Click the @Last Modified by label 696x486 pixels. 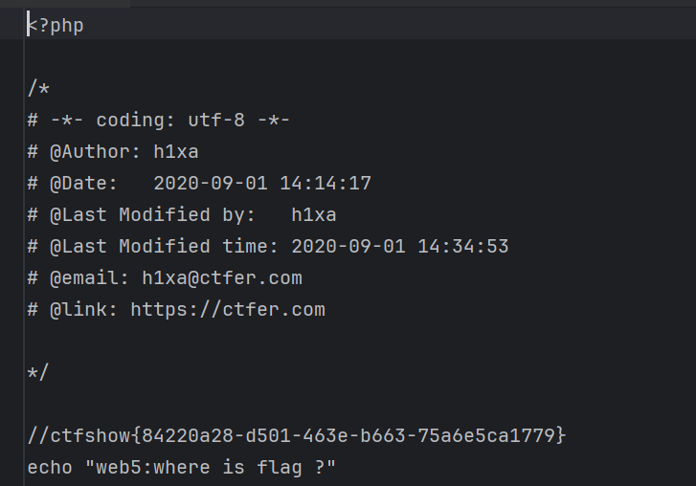153,215
